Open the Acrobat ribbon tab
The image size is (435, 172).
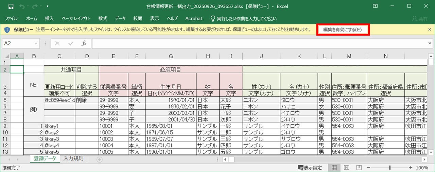click(x=194, y=19)
